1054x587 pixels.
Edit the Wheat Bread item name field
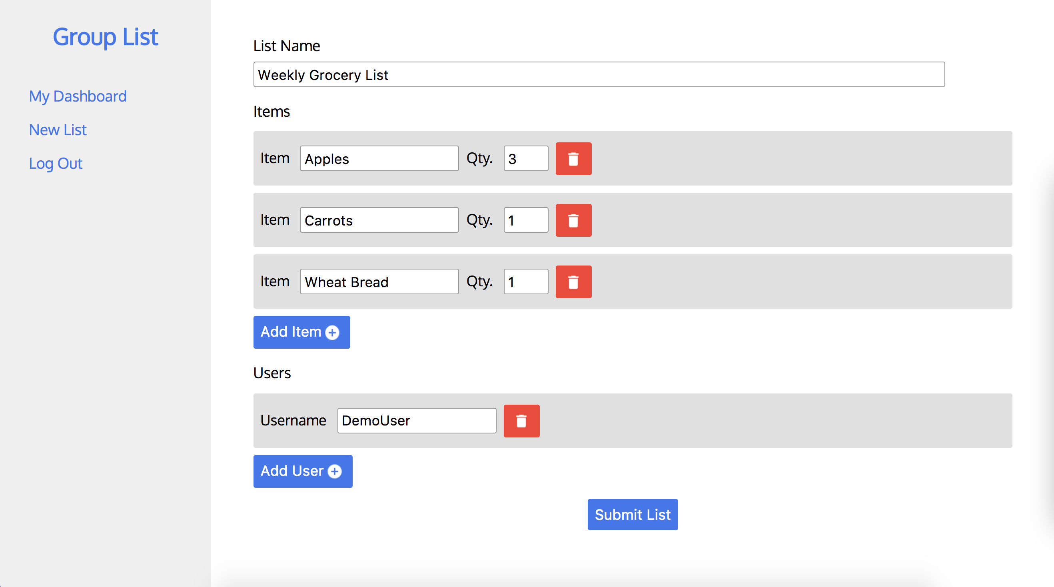(379, 281)
